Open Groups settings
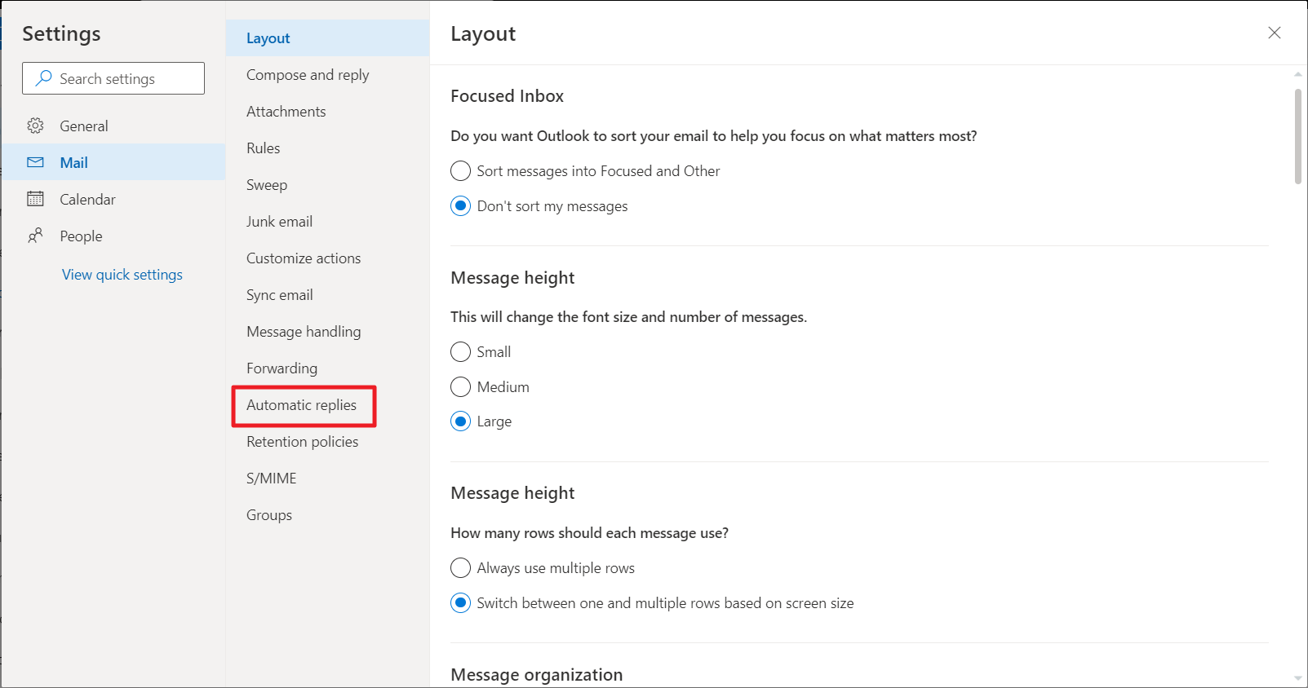The image size is (1308, 688). (327, 515)
